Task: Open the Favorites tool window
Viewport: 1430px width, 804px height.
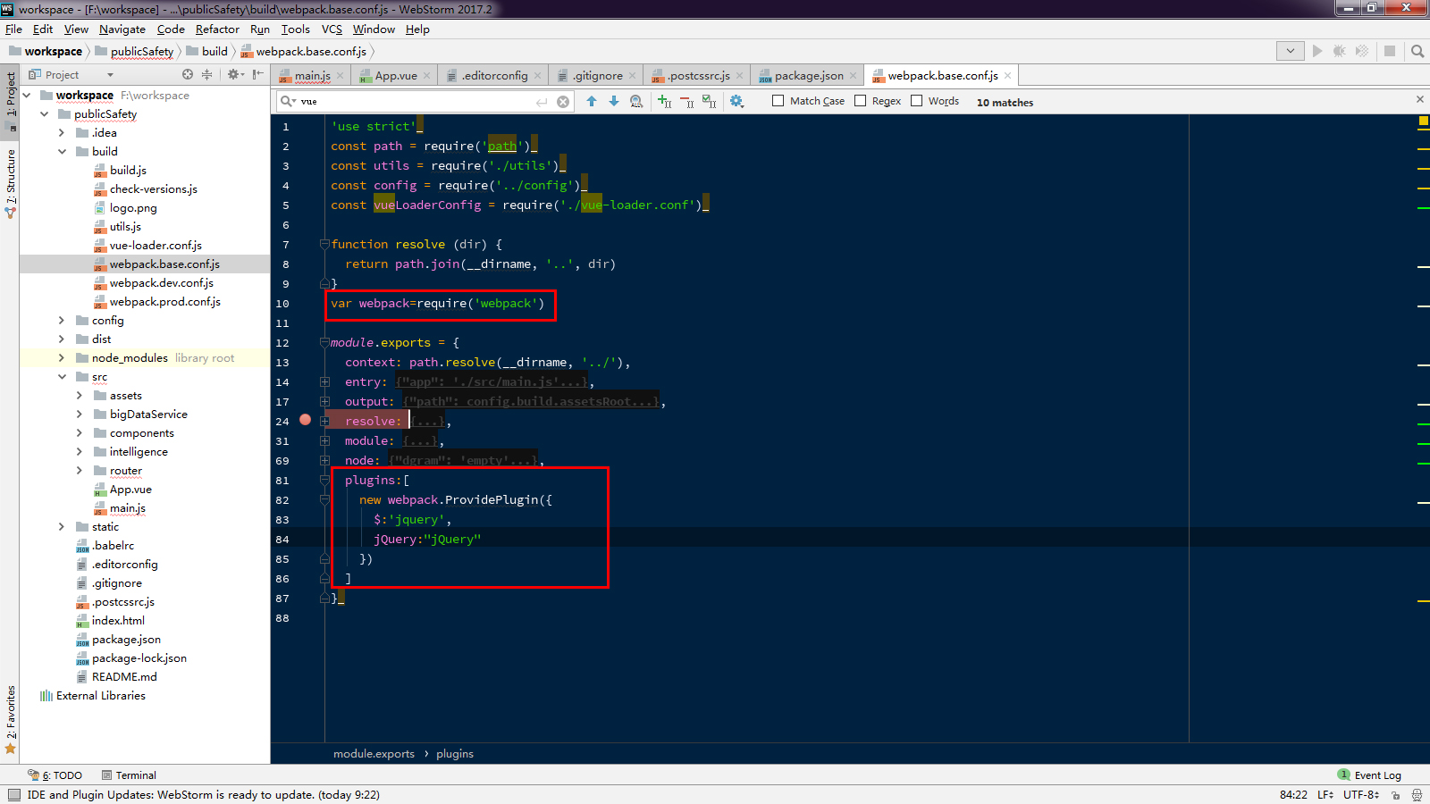Action: (x=11, y=720)
